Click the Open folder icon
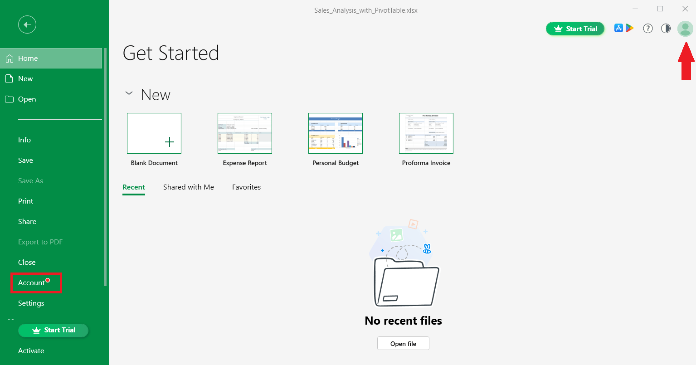Screen dimensions: 696x365 coord(9,99)
